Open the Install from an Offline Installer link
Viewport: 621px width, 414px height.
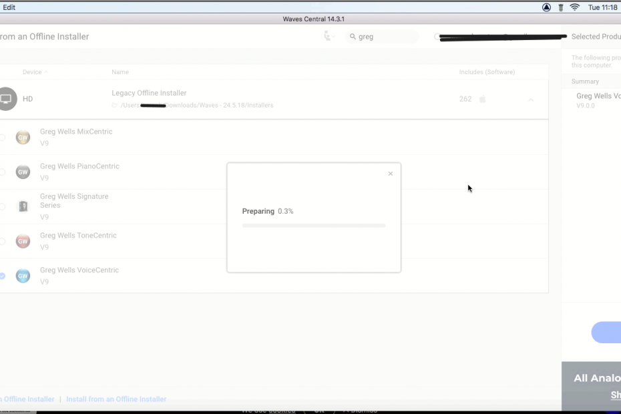click(116, 399)
